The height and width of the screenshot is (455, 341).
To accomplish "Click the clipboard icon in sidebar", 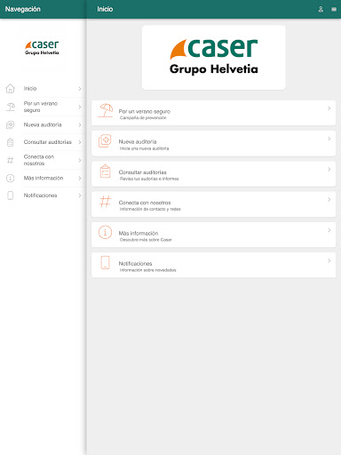I will click(x=11, y=142).
